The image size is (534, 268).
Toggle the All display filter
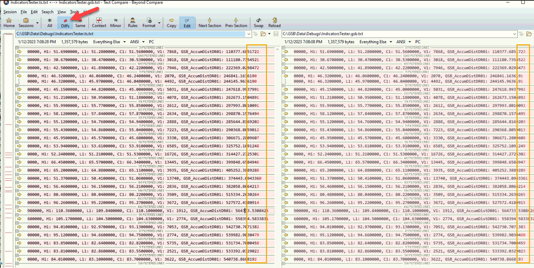49,23
